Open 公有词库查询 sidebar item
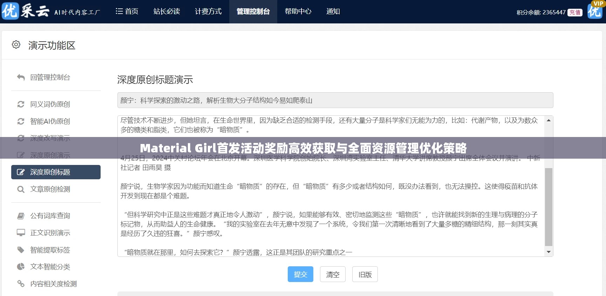The height and width of the screenshot is (296, 606). pos(50,216)
